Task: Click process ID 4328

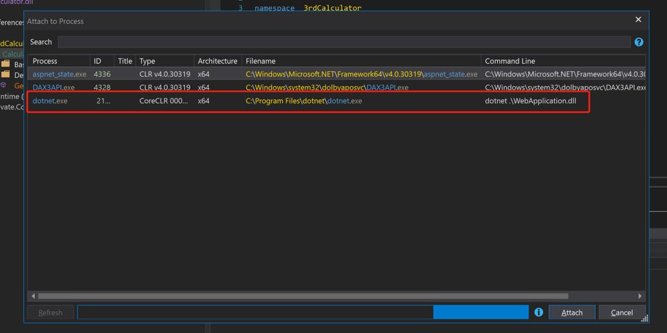Action: coord(102,88)
